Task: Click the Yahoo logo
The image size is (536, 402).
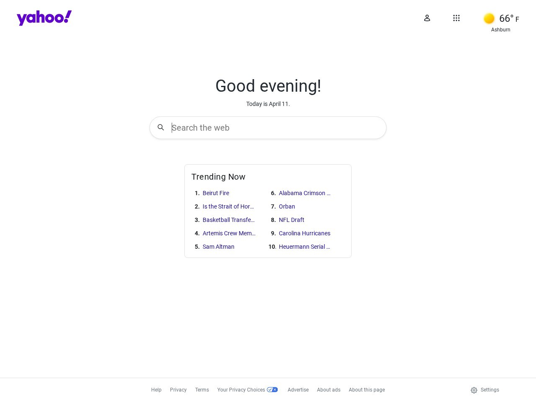Action: click(44, 18)
